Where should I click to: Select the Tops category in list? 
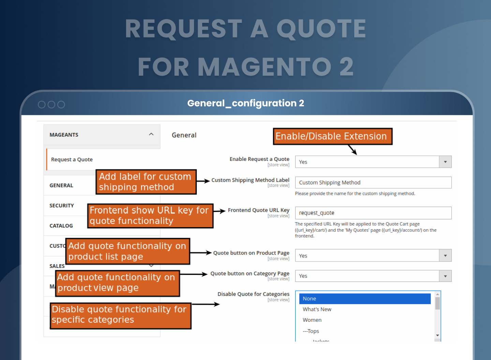[x=311, y=331]
